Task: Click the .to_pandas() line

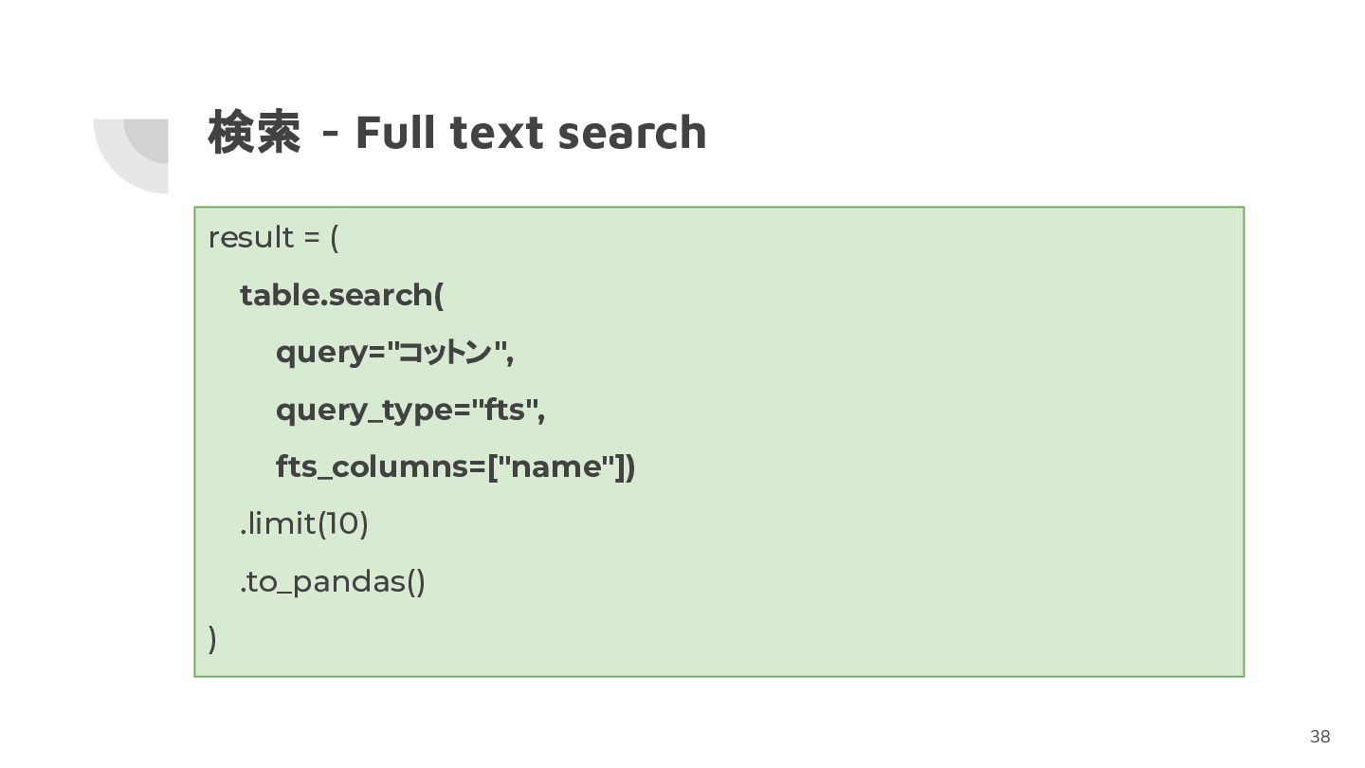Action: tap(333, 581)
